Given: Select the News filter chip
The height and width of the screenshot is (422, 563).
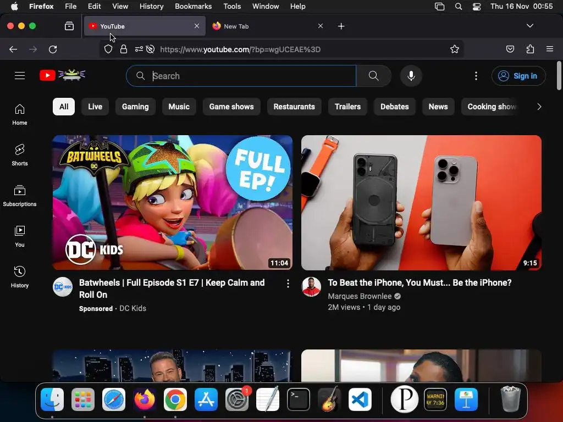Looking at the screenshot, I should [x=438, y=107].
